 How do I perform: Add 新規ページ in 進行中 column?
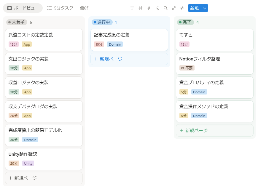pos(129,59)
